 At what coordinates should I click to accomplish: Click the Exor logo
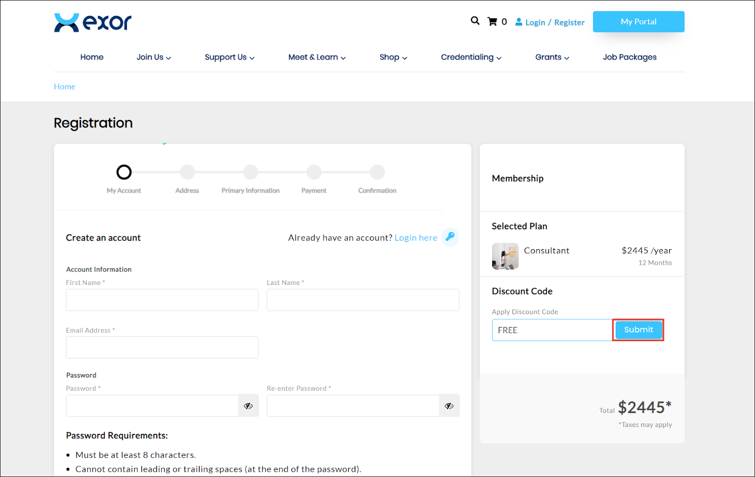point(93,22)
